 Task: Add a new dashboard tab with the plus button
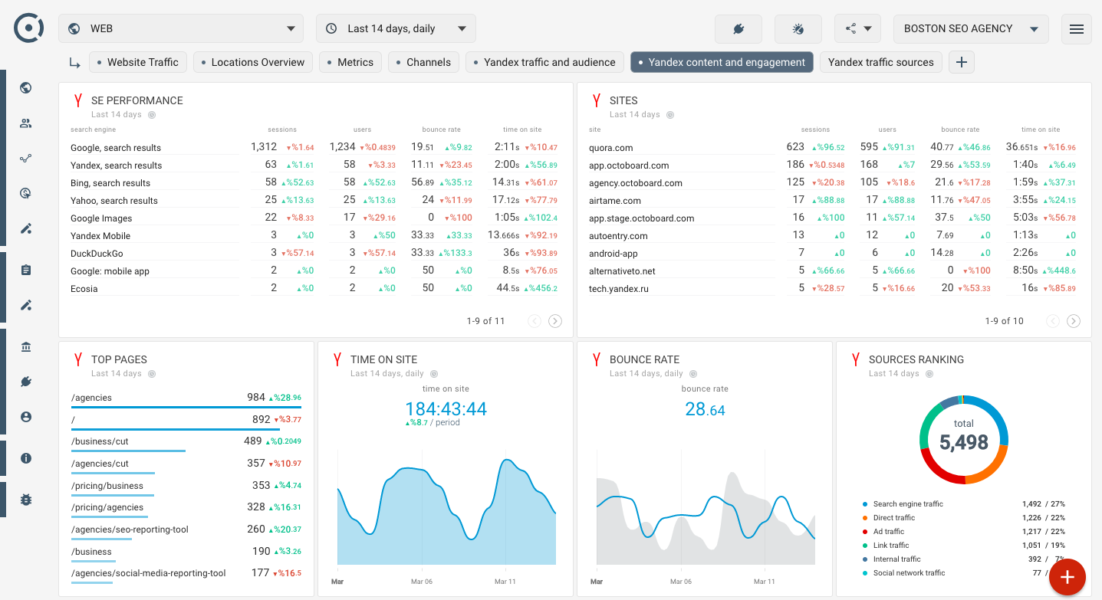[961, 62]
